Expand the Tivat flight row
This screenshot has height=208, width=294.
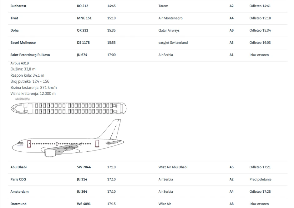point(14,18)
